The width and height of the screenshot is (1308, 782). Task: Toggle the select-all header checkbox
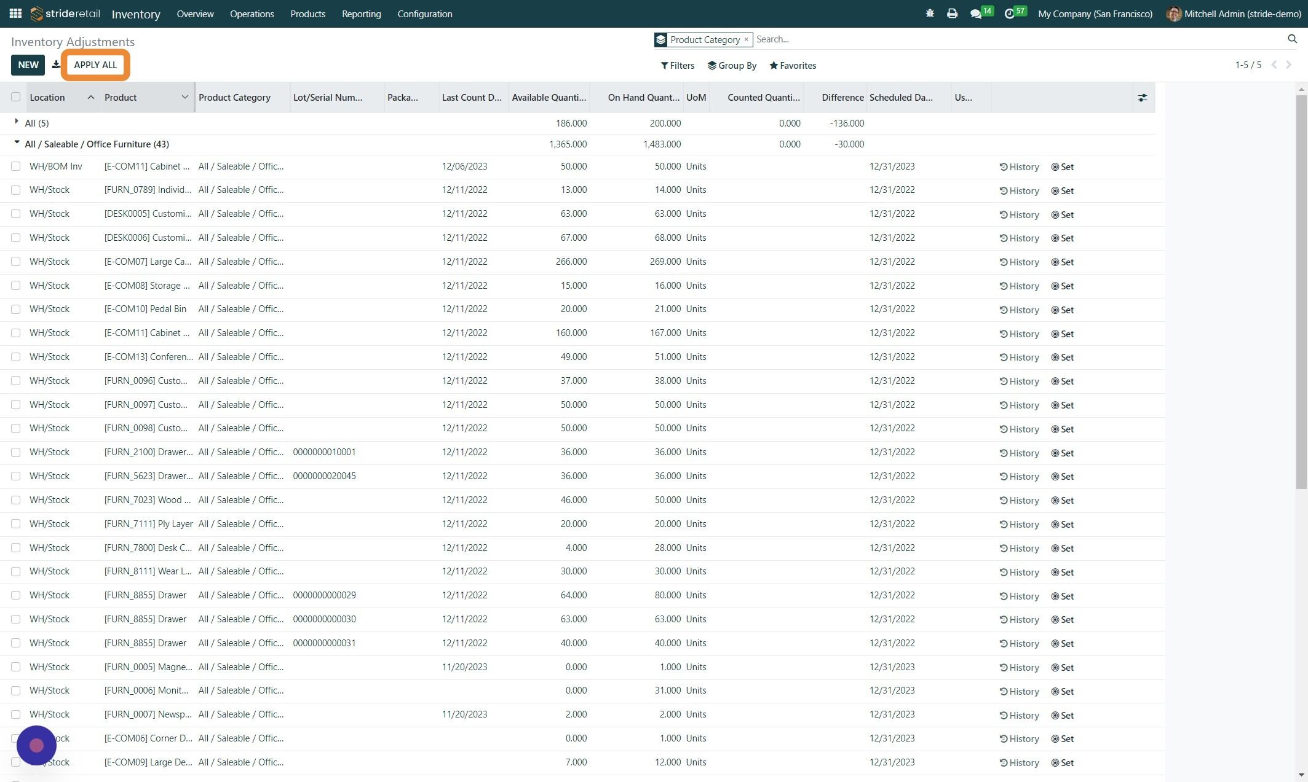pyautogui.click(x=16, y=97)
